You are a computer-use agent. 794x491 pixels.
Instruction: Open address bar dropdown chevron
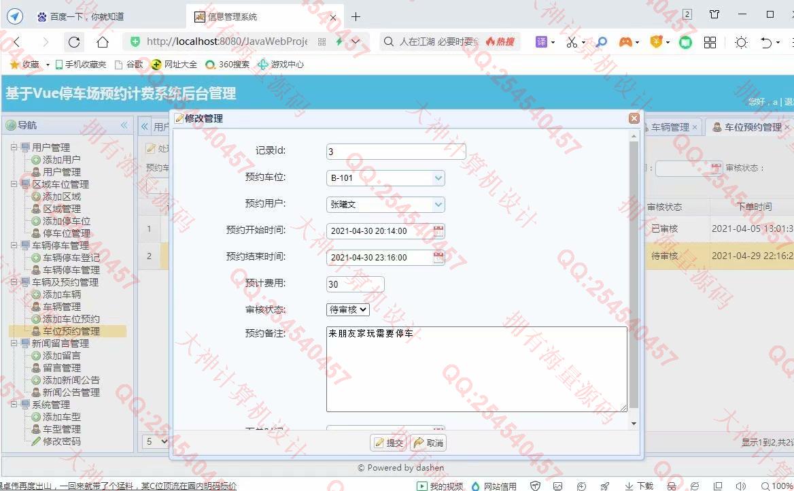356,41
